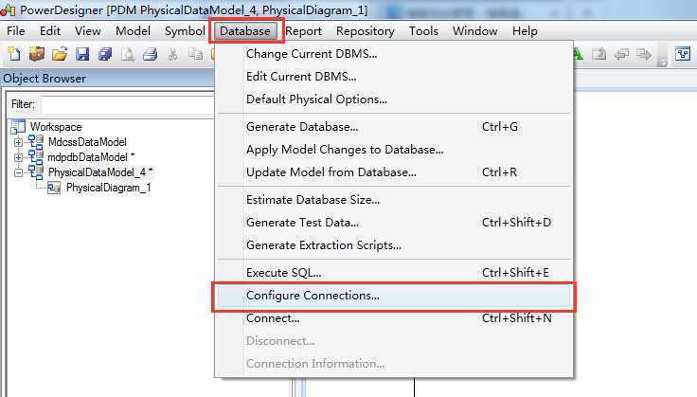Screen dimensions: 697x397
Task: Open the Tools menu
Action: tap(423, 31)
